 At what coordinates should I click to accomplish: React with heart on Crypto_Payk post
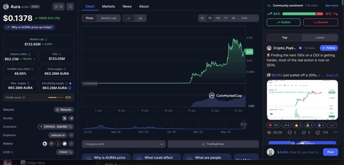273,125
